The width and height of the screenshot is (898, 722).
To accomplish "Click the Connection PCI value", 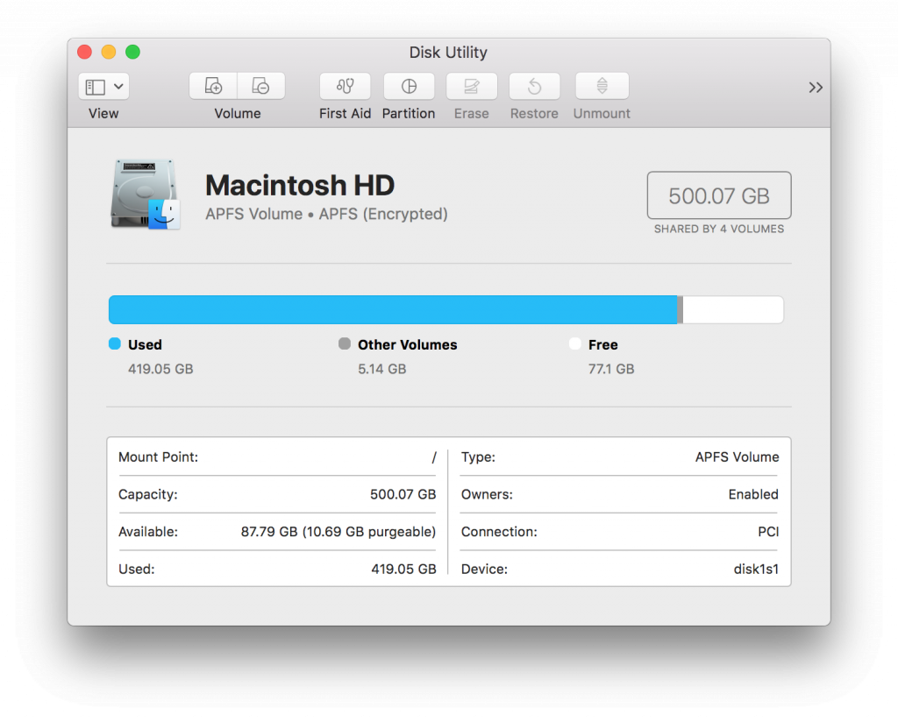I will [x=768, y=532].
